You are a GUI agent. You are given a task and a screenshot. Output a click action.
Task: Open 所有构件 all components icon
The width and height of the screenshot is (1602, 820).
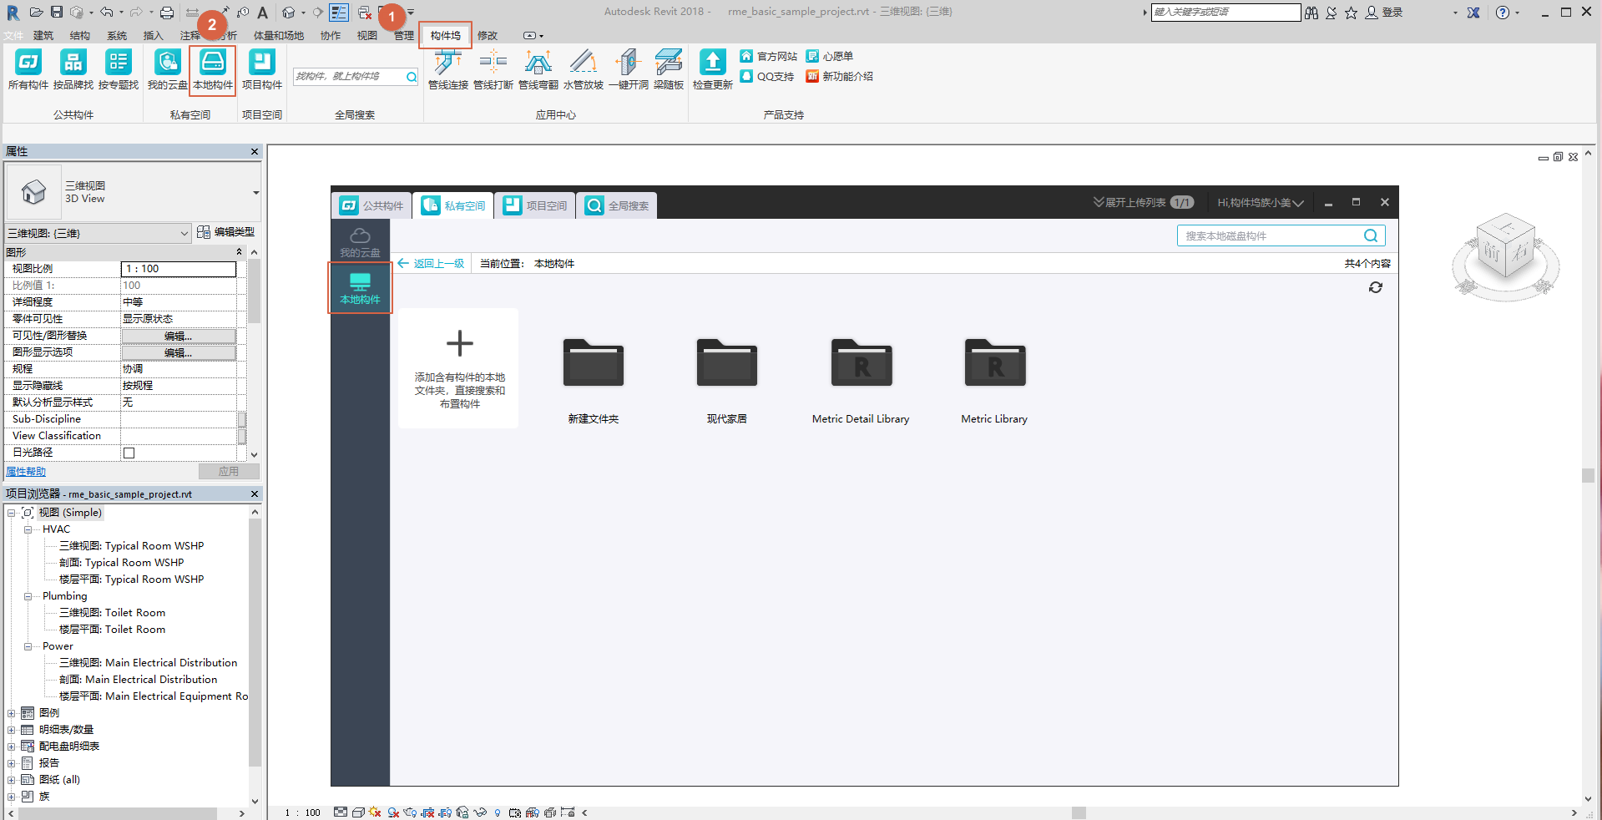pyautogui.click(x=28, y=69)
